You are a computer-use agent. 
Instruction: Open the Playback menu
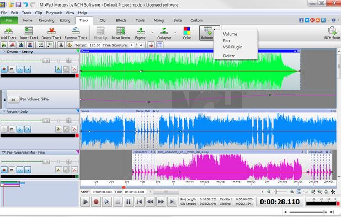click(54, 13)
